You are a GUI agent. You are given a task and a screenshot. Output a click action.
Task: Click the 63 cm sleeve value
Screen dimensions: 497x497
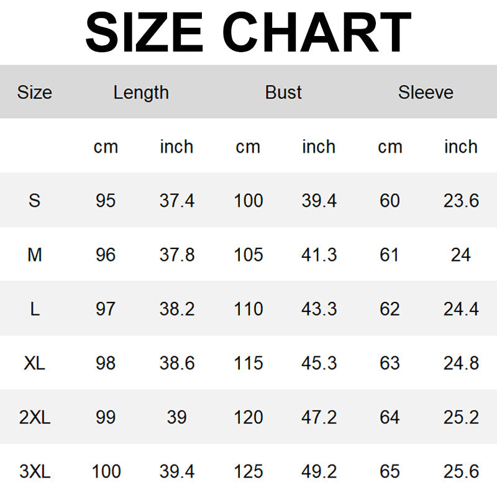pyautogui.click(x=390, y=363)
